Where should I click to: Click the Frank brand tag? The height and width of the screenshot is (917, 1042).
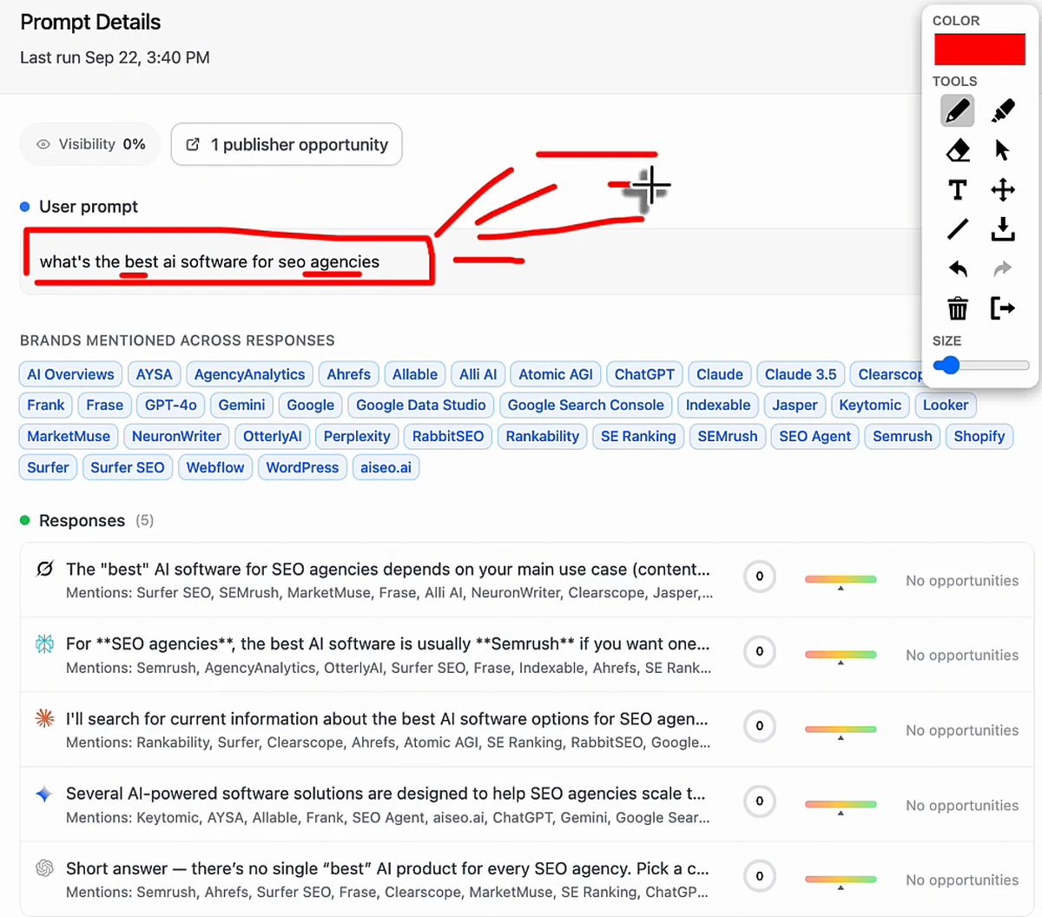pyautogui.click(x=45, y=405)
